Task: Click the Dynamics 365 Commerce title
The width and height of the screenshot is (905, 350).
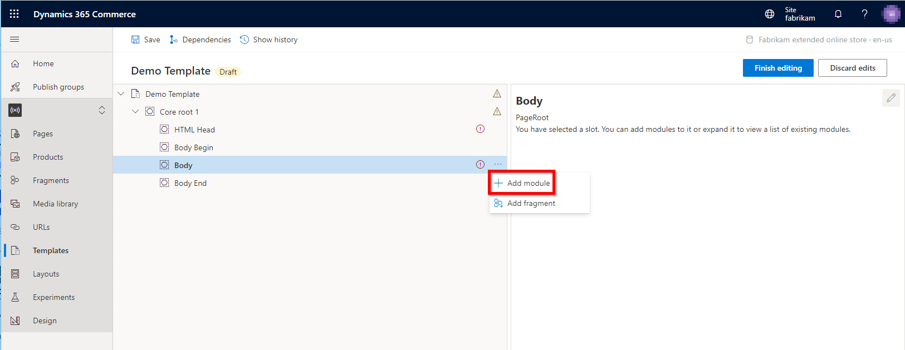Action: click(84, 14)
